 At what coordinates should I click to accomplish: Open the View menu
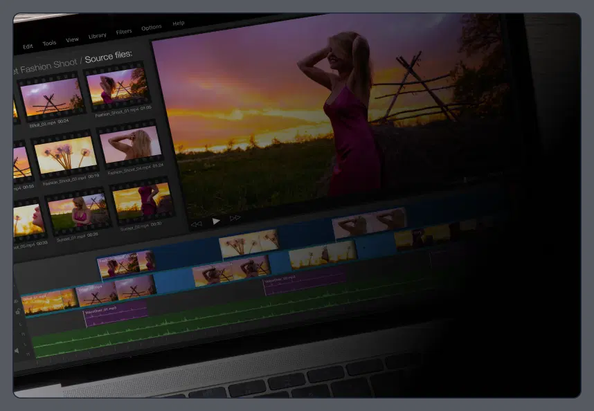tap(72, 39)
